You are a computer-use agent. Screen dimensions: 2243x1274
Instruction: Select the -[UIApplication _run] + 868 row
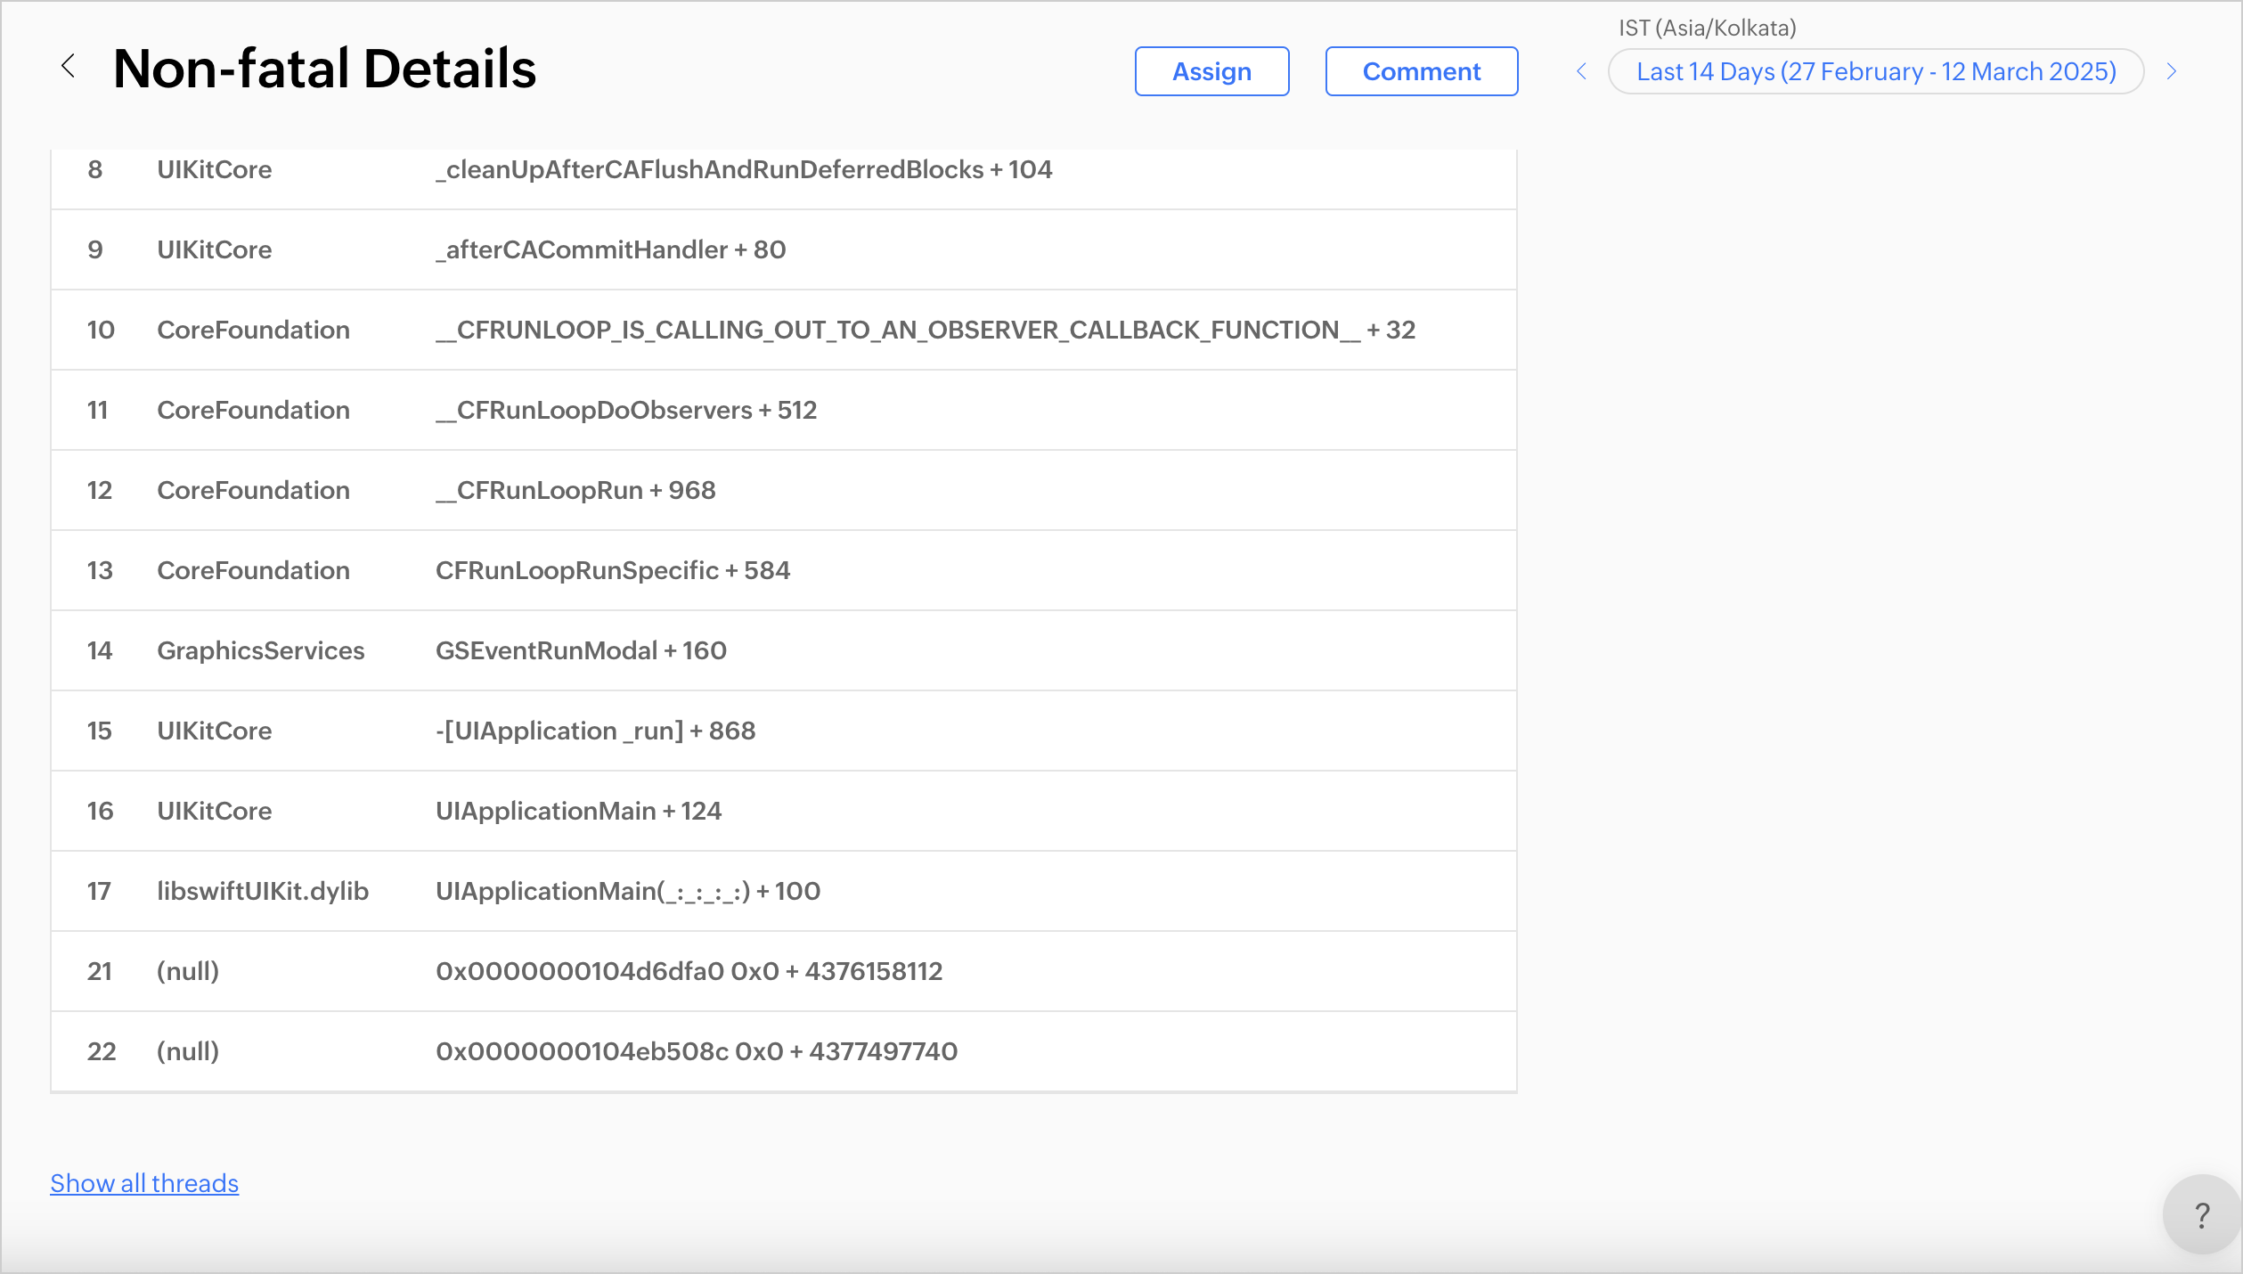(x=595, y=731)
